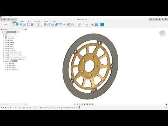Show the top-level Origin folder

[6, 40]
